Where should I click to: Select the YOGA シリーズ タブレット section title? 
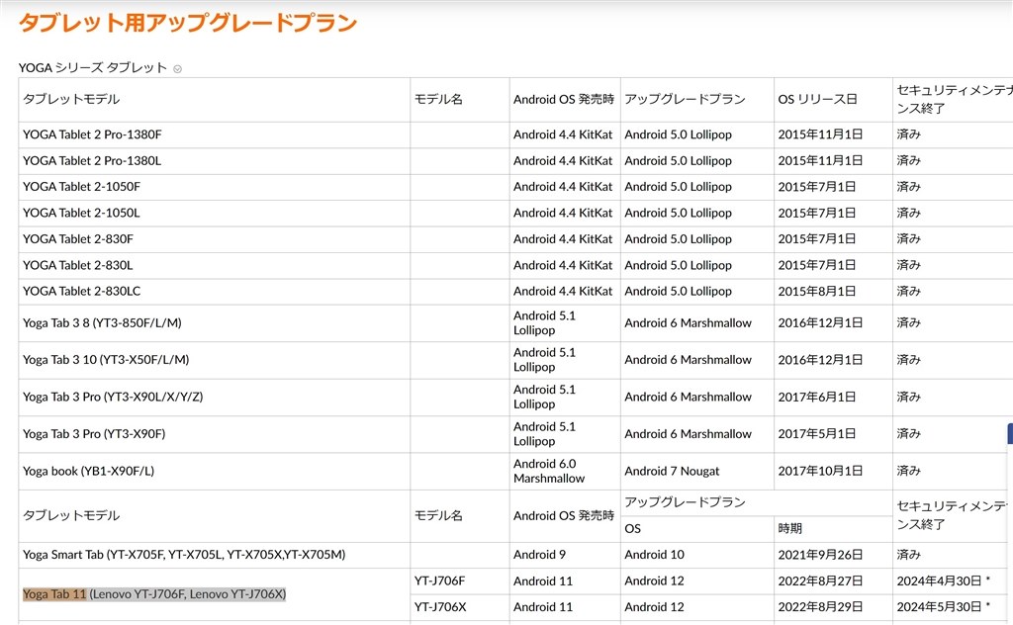[93, 68]
